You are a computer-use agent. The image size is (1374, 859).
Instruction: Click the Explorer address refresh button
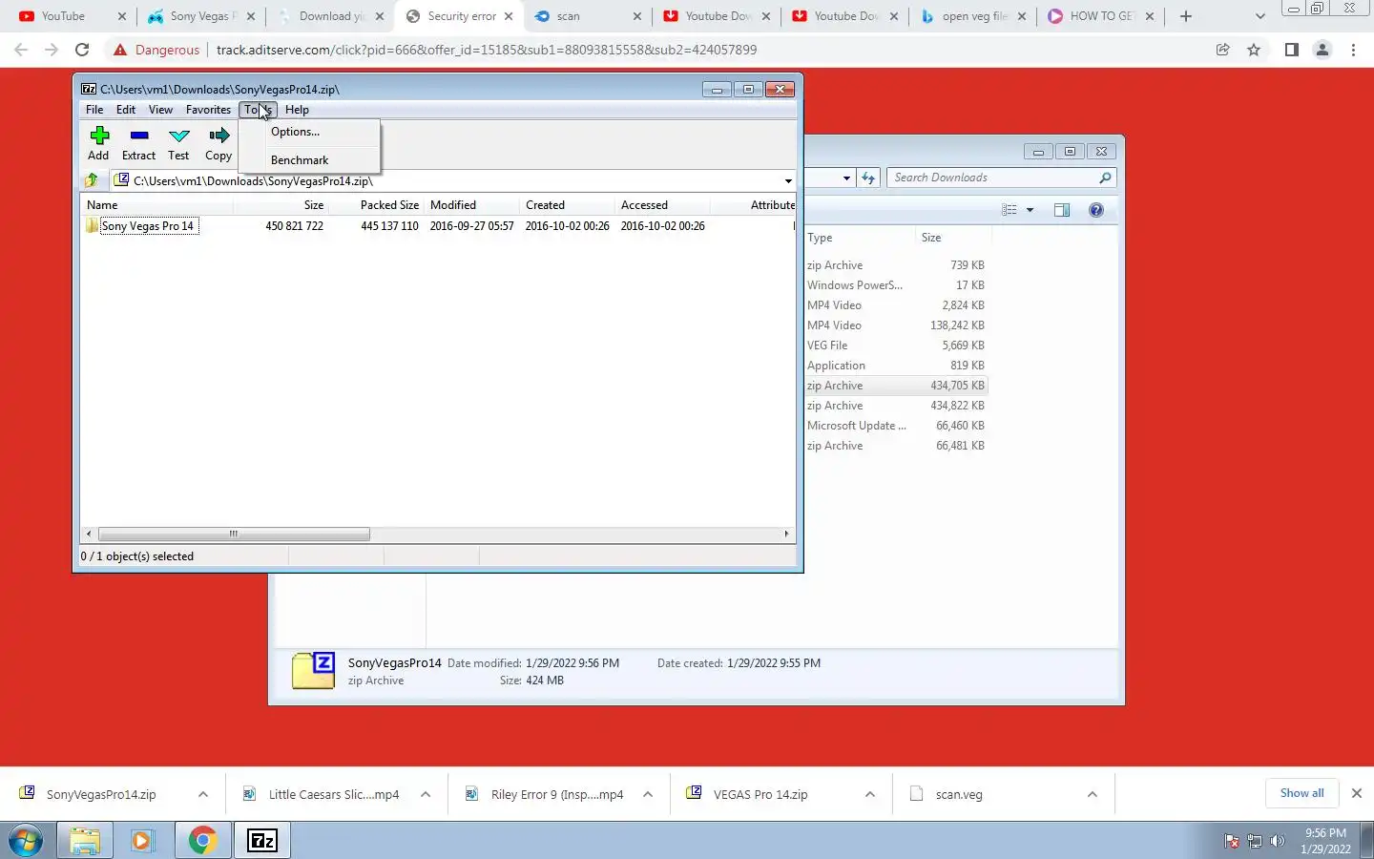pyautogui.click(x=868, y=178)
